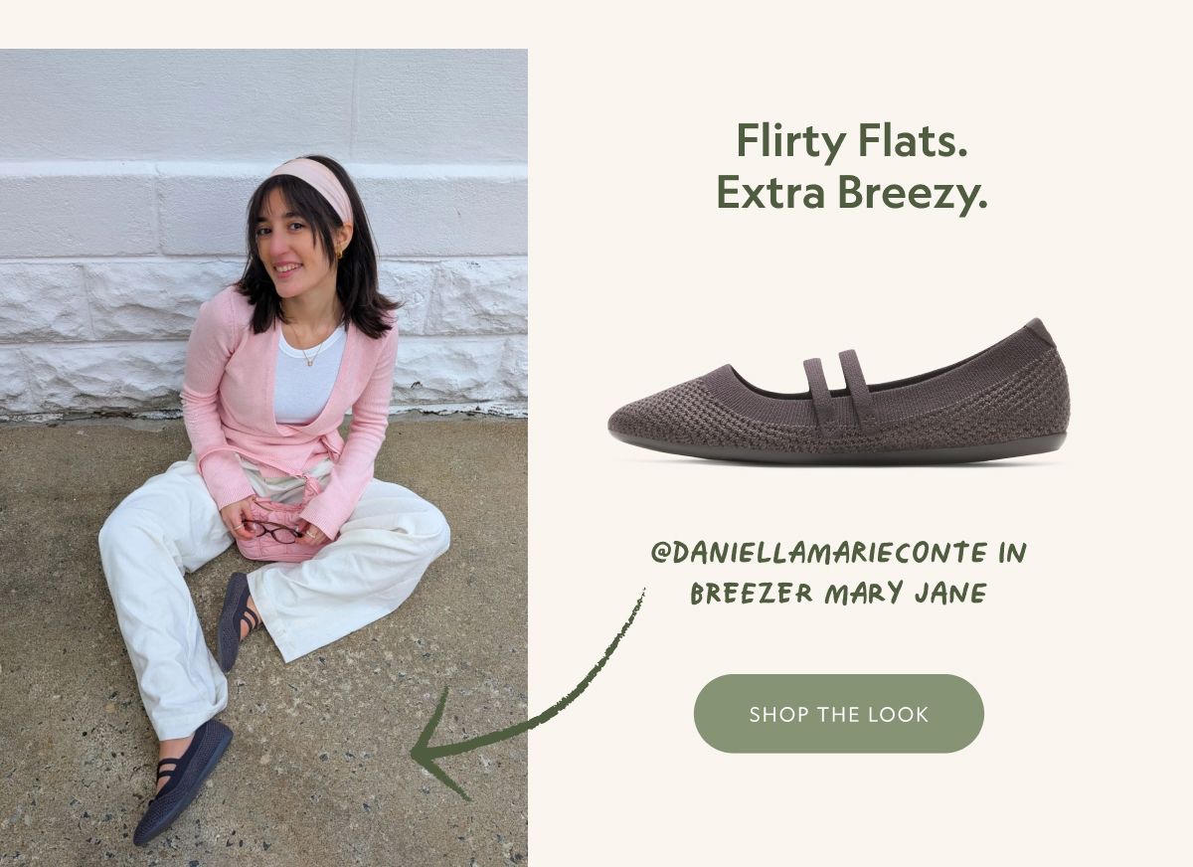
Task: Click the Shop The Look button
Action: click(838, 714)
